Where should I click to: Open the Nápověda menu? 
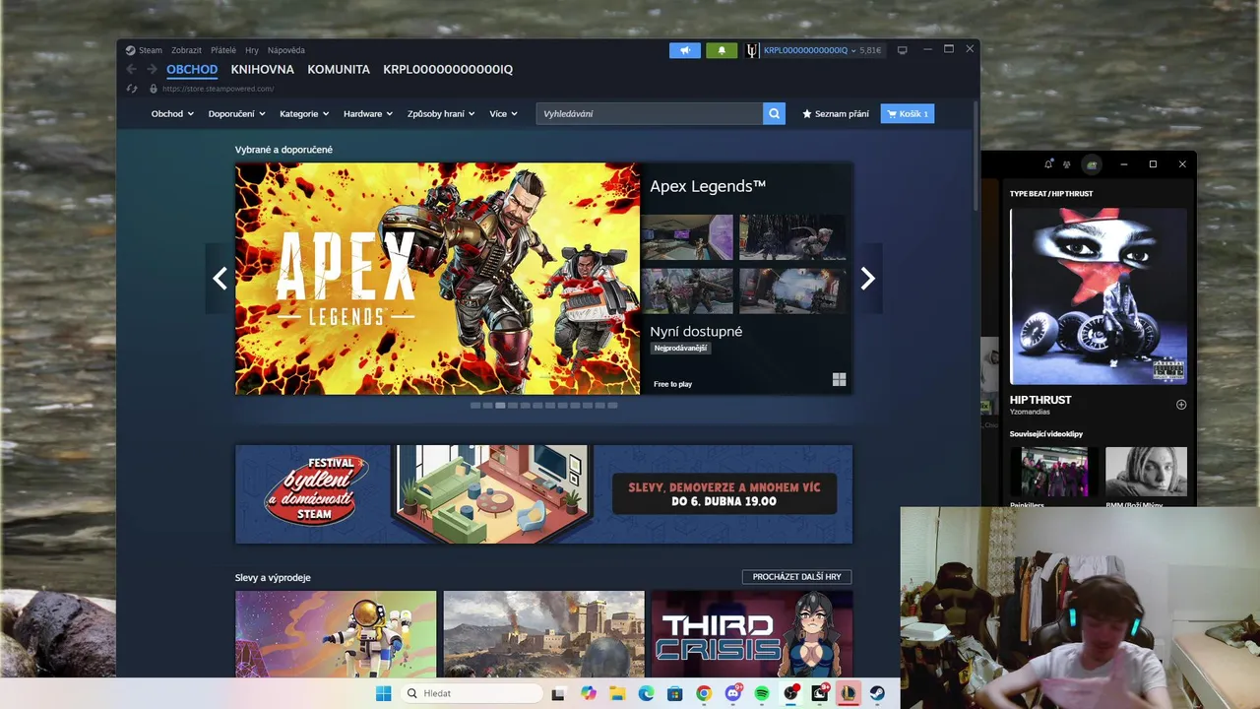point(286,50)
